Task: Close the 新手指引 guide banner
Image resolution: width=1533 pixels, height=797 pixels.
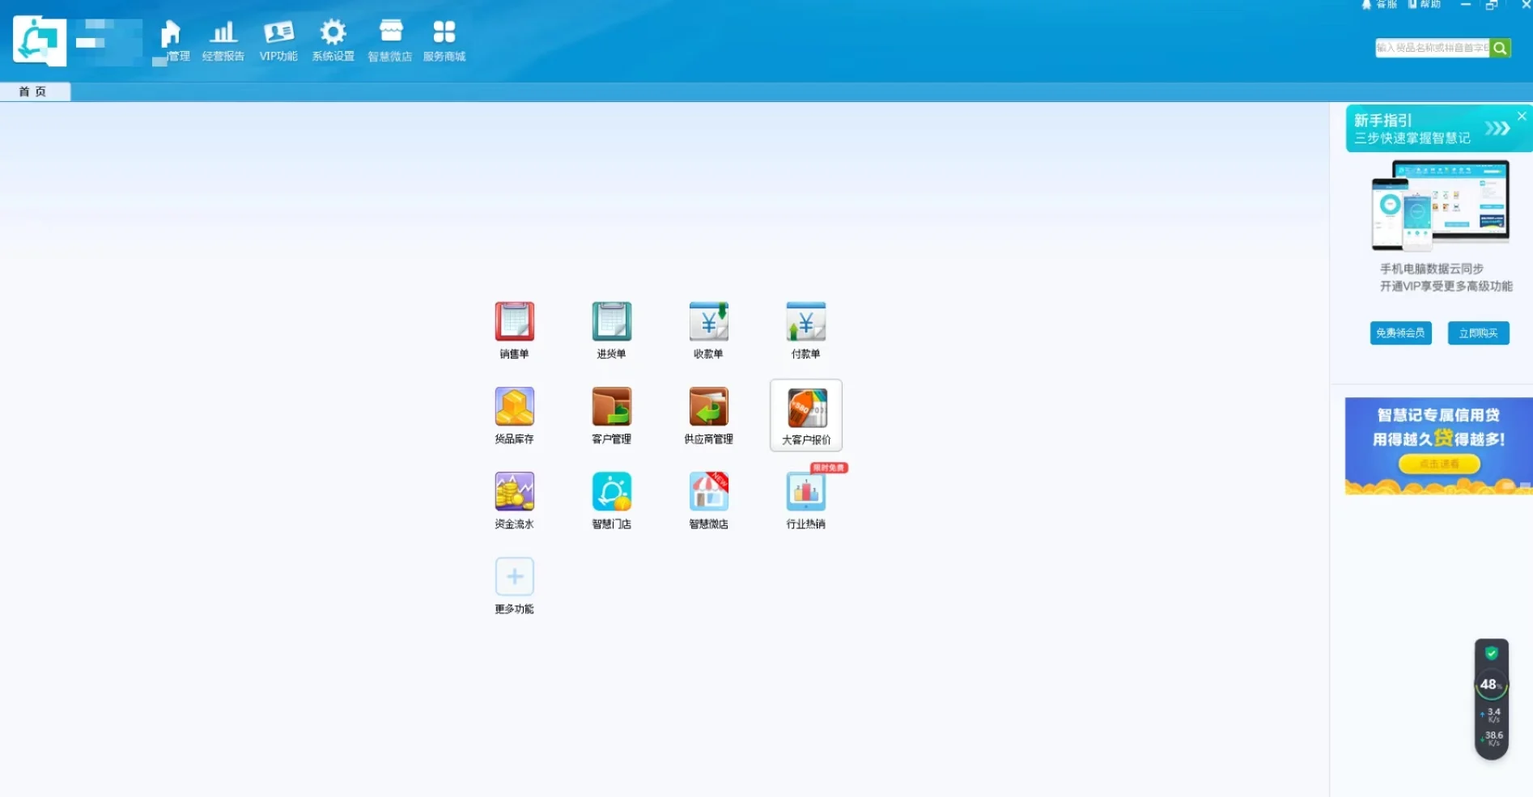Action: 1522,117
